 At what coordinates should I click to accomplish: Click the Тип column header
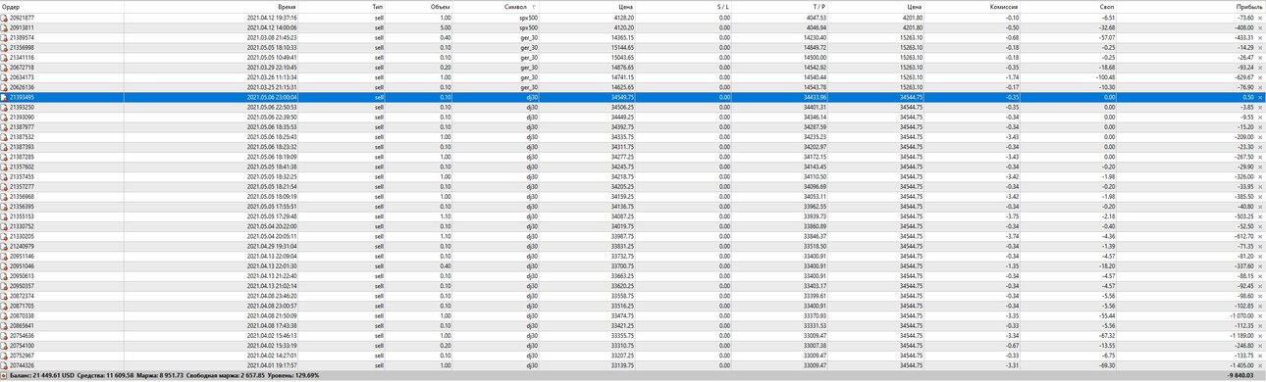click(x=378, y=6)
